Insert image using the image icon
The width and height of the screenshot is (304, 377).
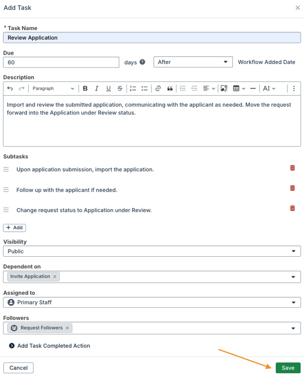click(x=224, y=89)
